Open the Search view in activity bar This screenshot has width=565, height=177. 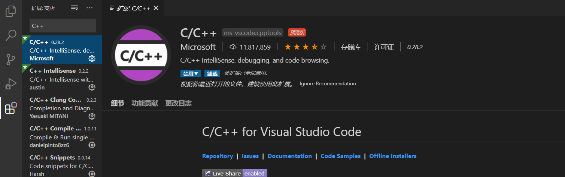click(x=10, y=35)
